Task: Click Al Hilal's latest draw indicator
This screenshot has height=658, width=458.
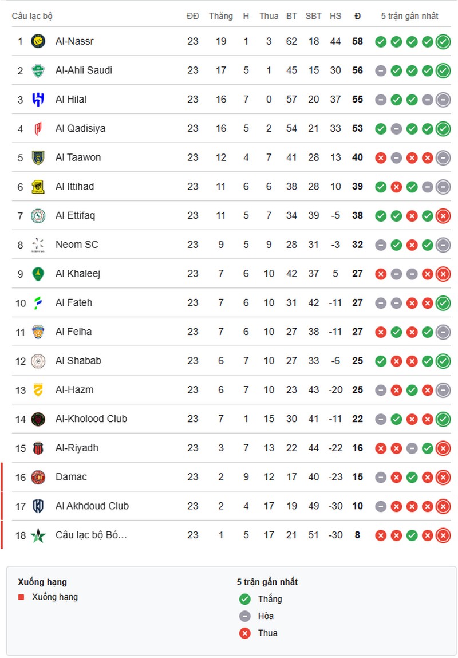Action: (443, 100)
